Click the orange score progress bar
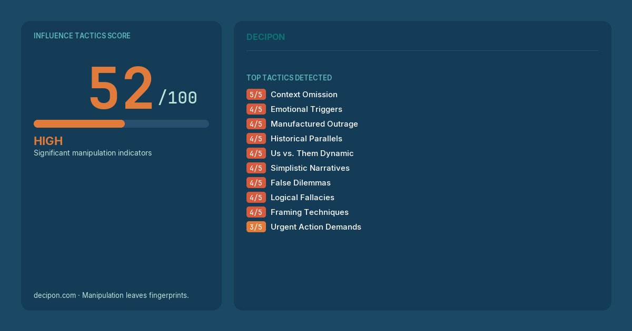The width and height of the screenshot is (632, 331). coord(79,124)
